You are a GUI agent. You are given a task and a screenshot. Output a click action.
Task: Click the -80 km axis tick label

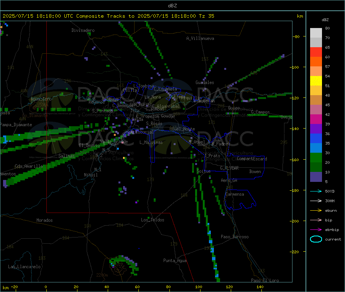click(296, 36)
